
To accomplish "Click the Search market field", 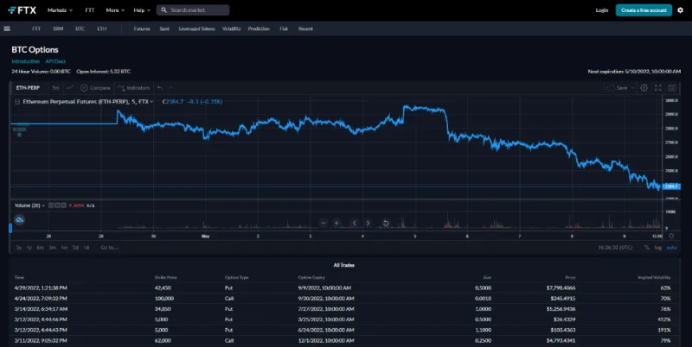I will 193,10.
